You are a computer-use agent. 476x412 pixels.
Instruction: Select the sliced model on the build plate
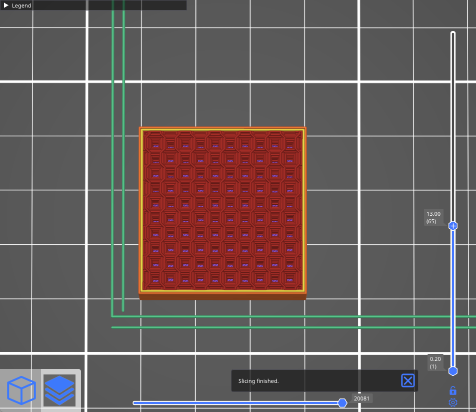click(x=222, y=210)
